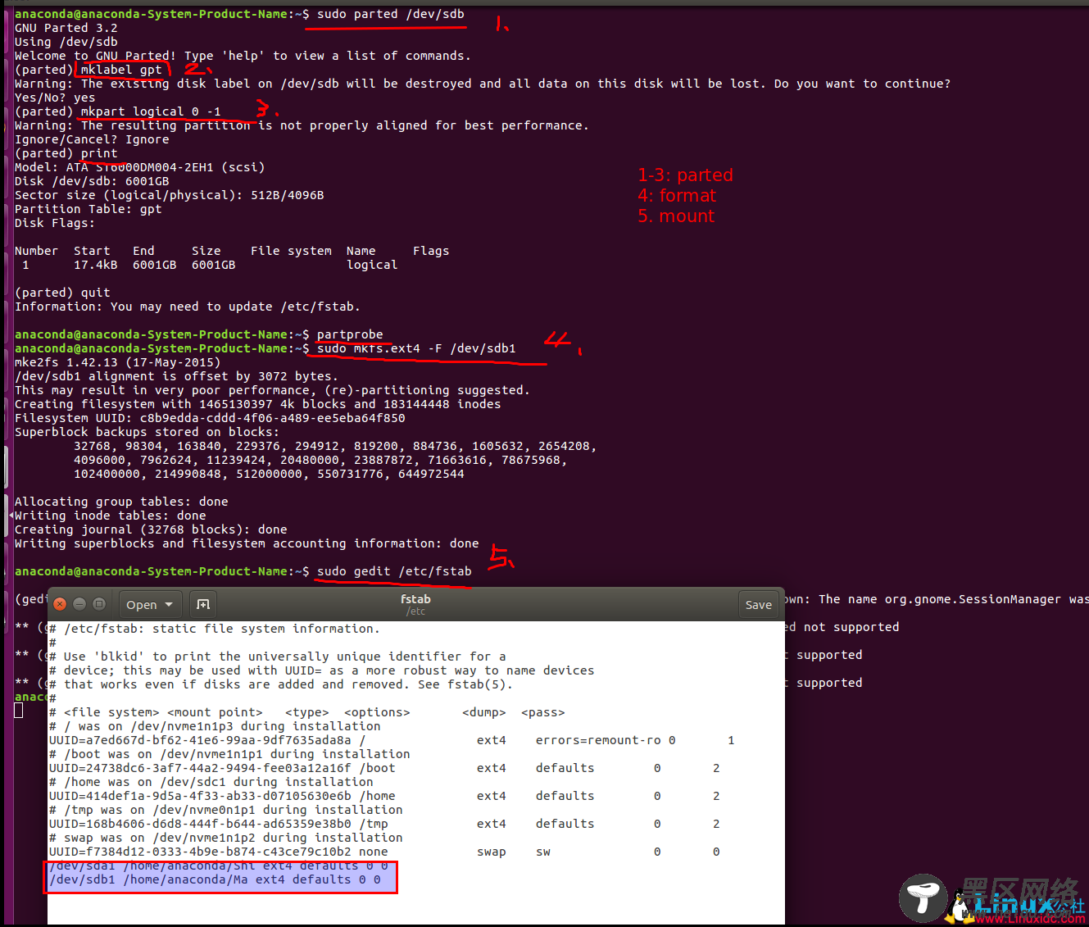This screenshot has height=927, width=1089.
Task: Click 'Information: You may need to update /etc/fstab' line
Action: [188, 307]
